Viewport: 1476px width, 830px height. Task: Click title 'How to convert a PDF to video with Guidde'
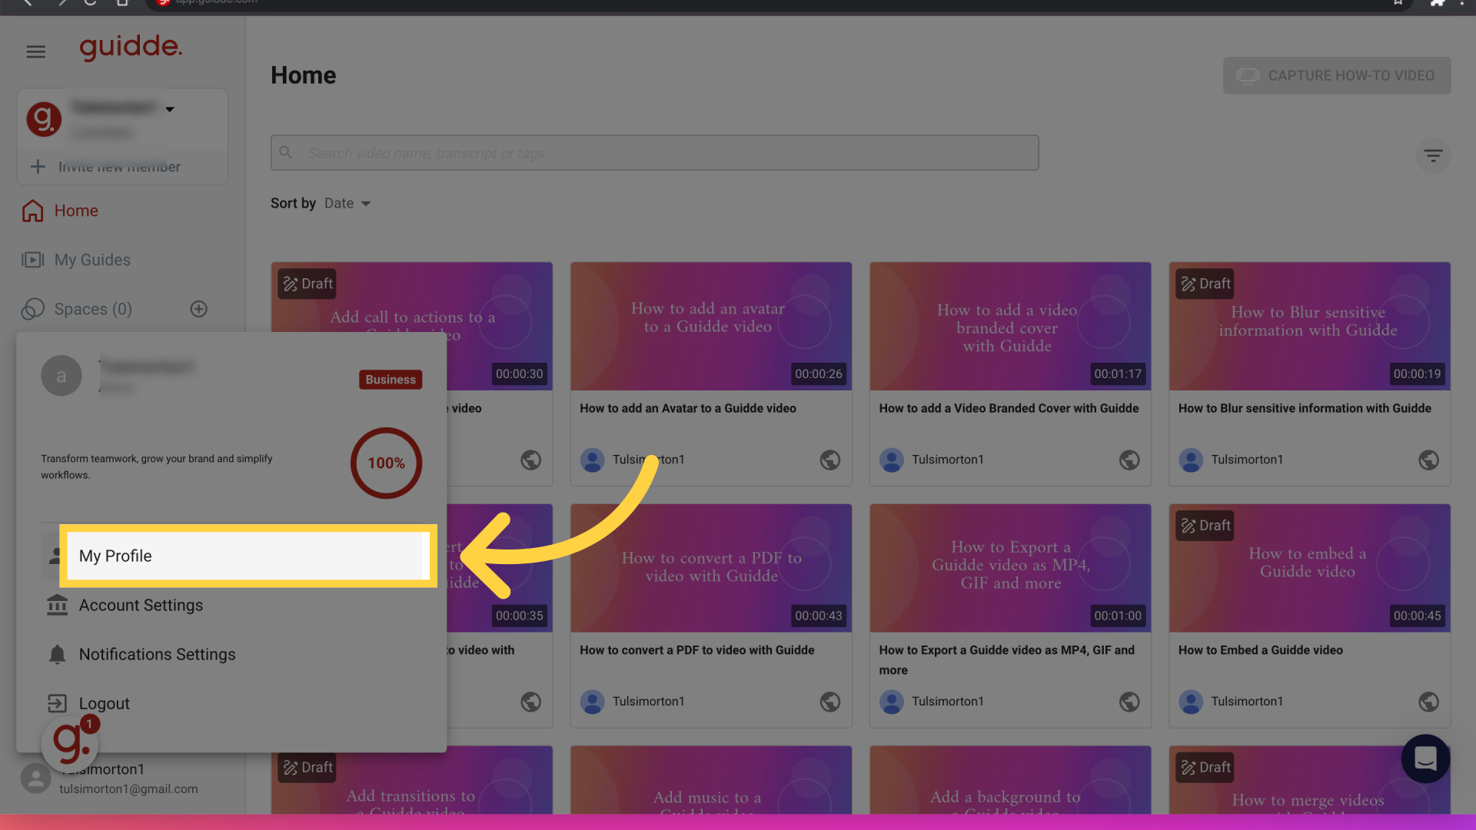(696, 650)
